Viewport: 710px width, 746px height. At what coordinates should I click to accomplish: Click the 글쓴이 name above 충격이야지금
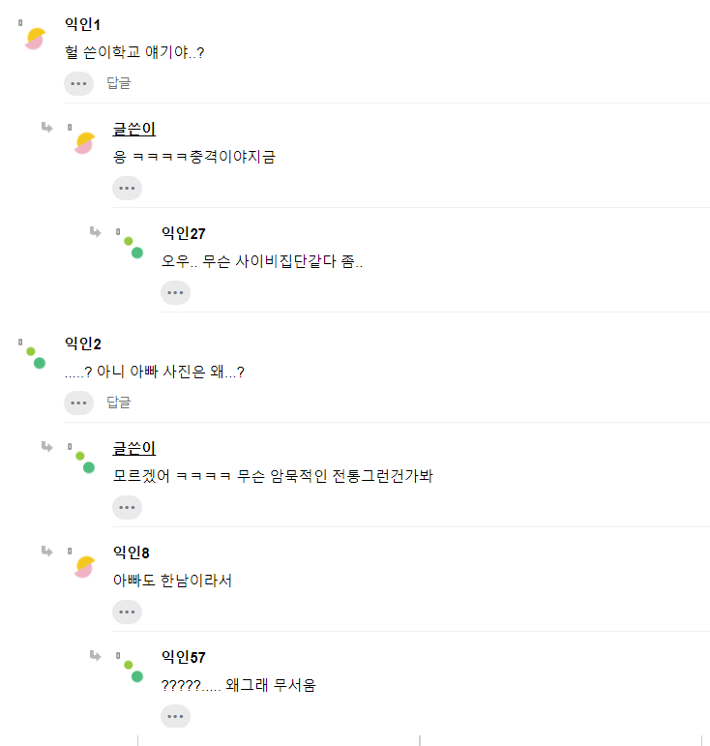pyautogui.click(x=134, y=129)
